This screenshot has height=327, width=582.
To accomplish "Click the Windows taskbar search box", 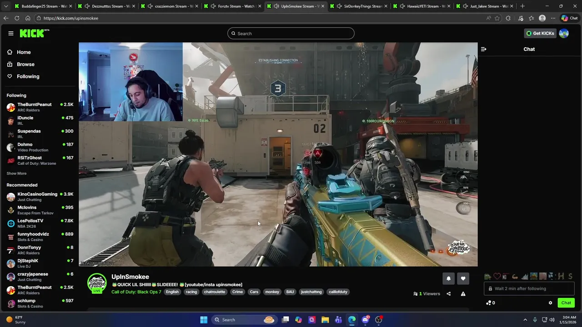I will pos(243,320).
